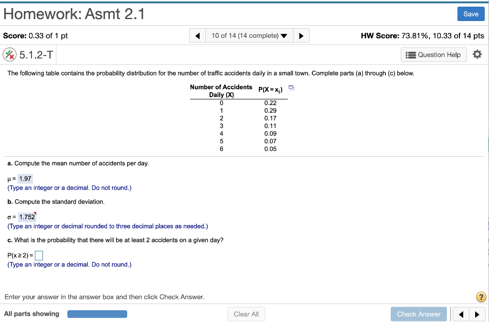Go to next question using the right arrow
Image resolution: width=489 pixels, height=322 pixels.
301,35
